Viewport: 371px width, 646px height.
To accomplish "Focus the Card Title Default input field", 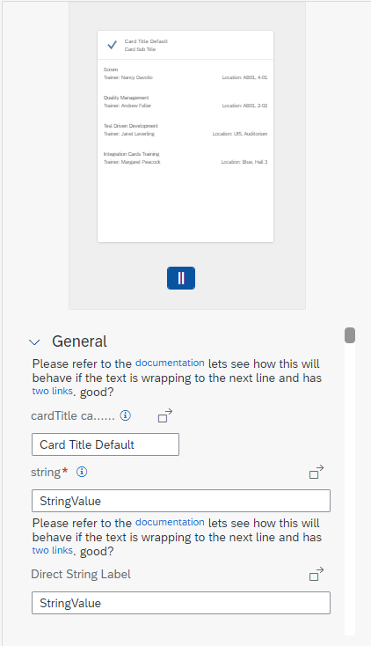I will (x=105, y=444).
